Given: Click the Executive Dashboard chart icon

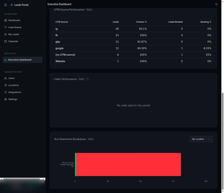Looking at the screenshot, I should (x=6, y=60).
